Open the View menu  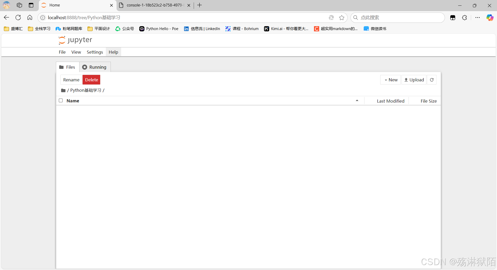[76, 52]
